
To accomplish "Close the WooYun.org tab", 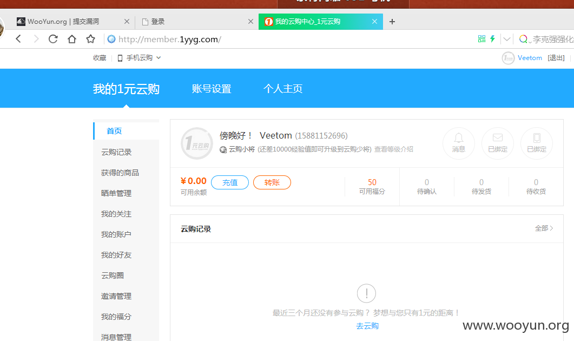I will 127,22.
